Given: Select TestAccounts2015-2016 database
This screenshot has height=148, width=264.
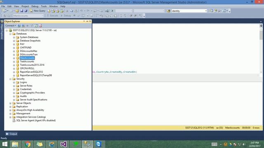Looking at the screenshot, I should (32, 65).
